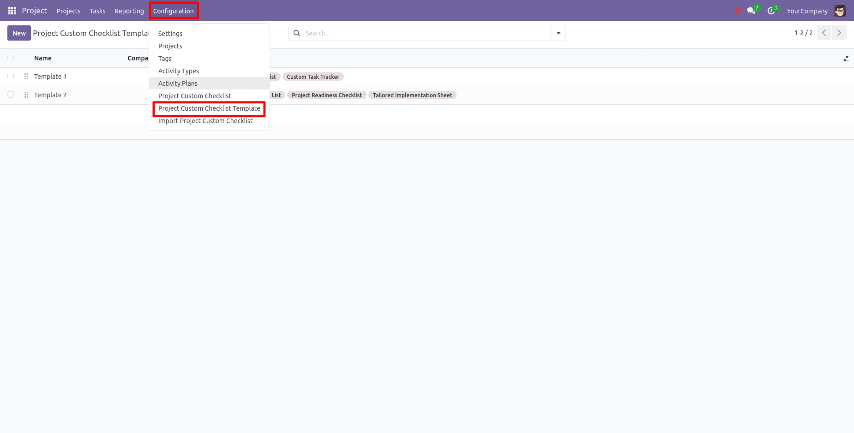Open Project Custom Checklist menu entry
The width and height of the screenshot is (854, 433).
click(209, 96)
